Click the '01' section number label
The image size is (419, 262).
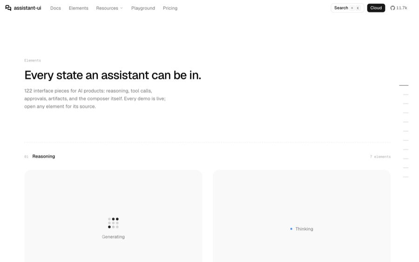pos(26,157)
